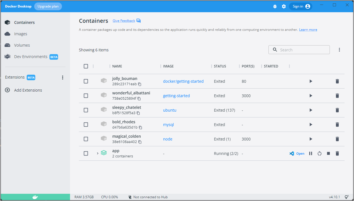This screenshot has width=354, height=201.
Task: Check the wonderful_albattani row checkbox
Action: tap(86, 96)
